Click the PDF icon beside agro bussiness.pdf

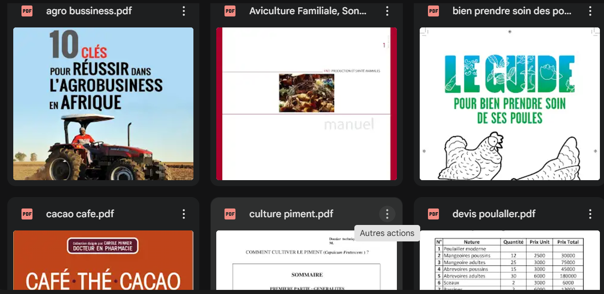pyautogui.click(x=27, y=11)
